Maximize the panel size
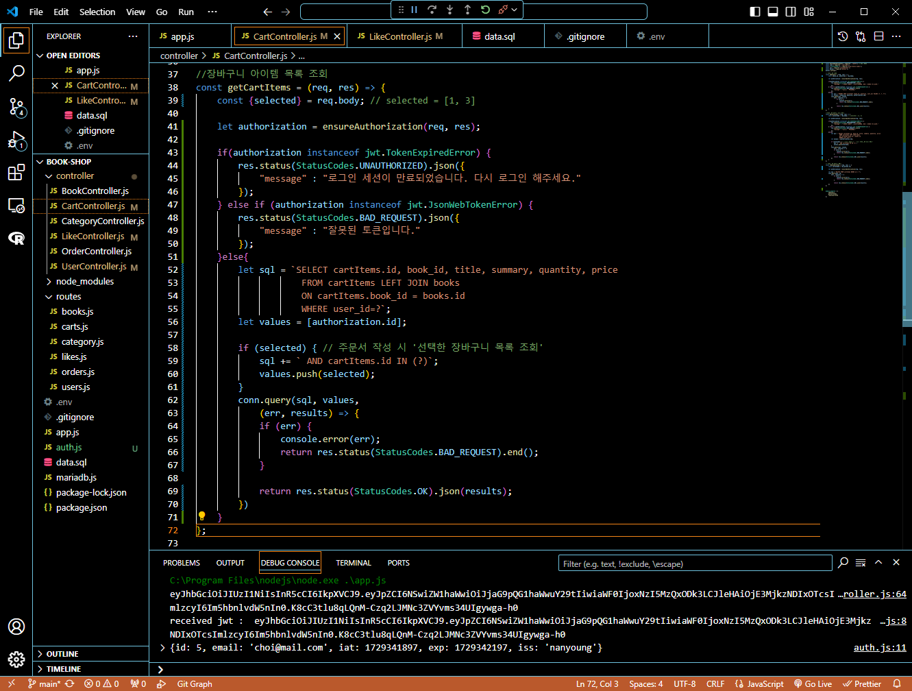This screenshot has width=912, height=691. 878,563
